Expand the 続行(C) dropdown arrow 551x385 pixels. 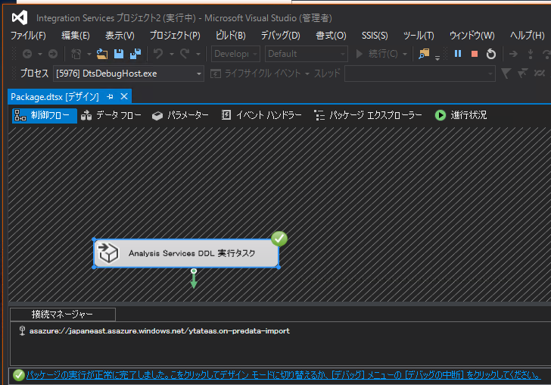(405, 54)
